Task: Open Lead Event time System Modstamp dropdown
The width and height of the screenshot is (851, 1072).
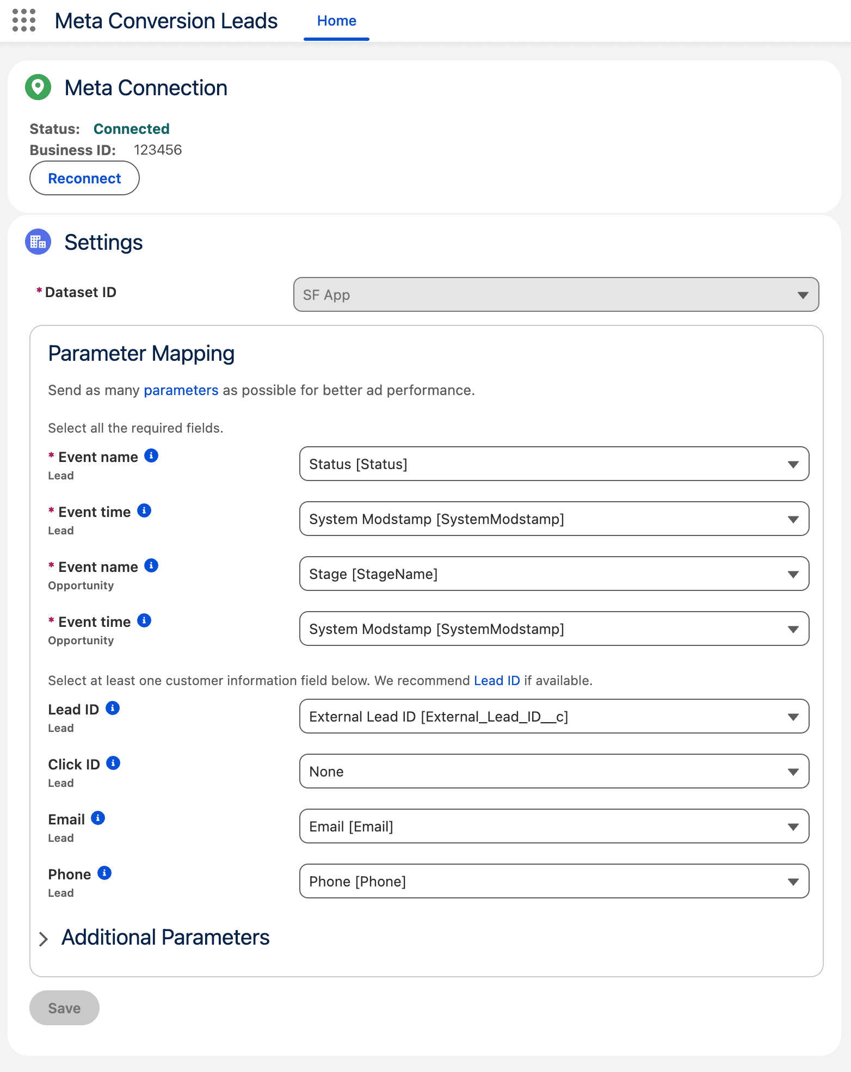Action: point(554,519)
